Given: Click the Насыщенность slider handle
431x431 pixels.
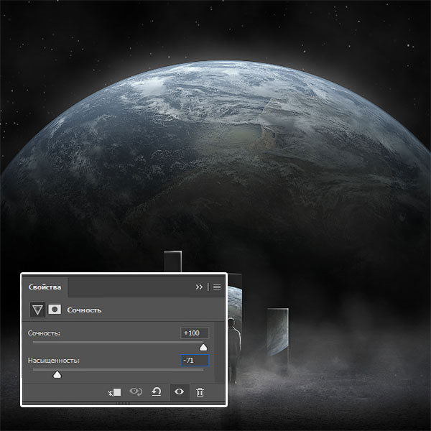Looking at the screenshot, I should [x=57, y=374].
